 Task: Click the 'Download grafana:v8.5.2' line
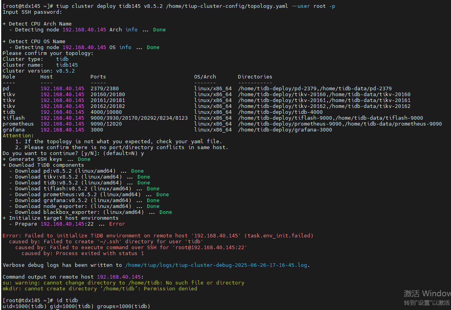click(x=84, y=201)
